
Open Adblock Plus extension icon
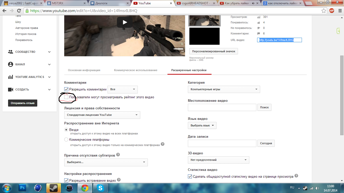pyautogui.click(x=332, y=11)
